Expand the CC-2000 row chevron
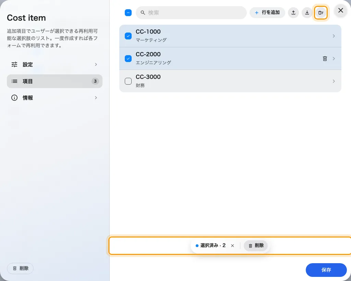351x281 pixels. 334,59
